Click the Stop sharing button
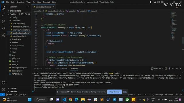 click(114, 92)
